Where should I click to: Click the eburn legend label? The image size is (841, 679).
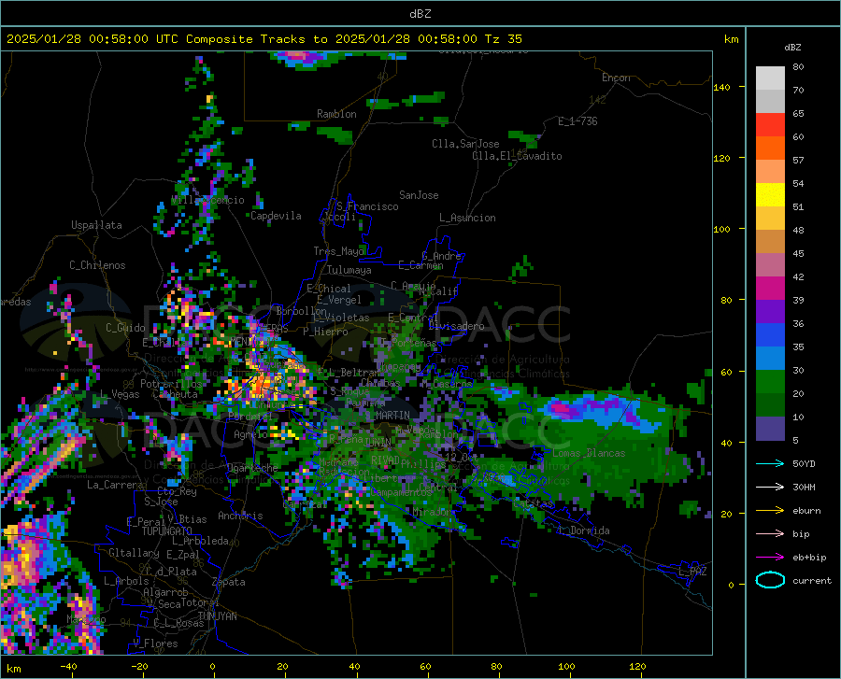[806, 511]
